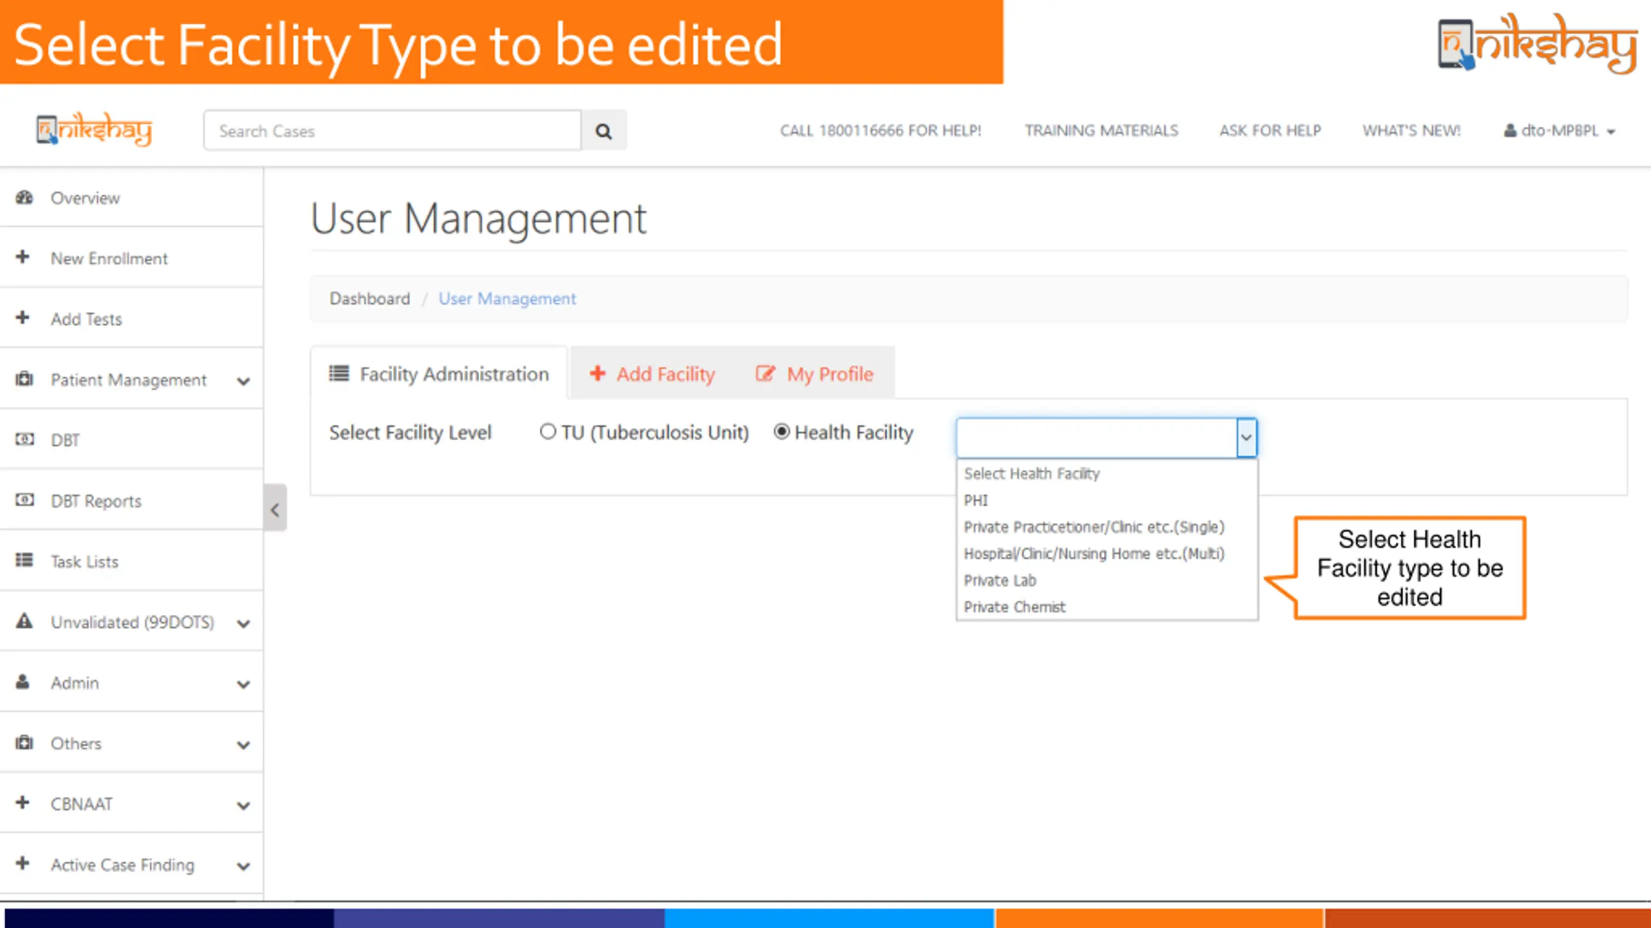Screen dimensions: 1651x928
Task: Expand Unvalidated (99DOTS) chevron
Action: (243, 623)
